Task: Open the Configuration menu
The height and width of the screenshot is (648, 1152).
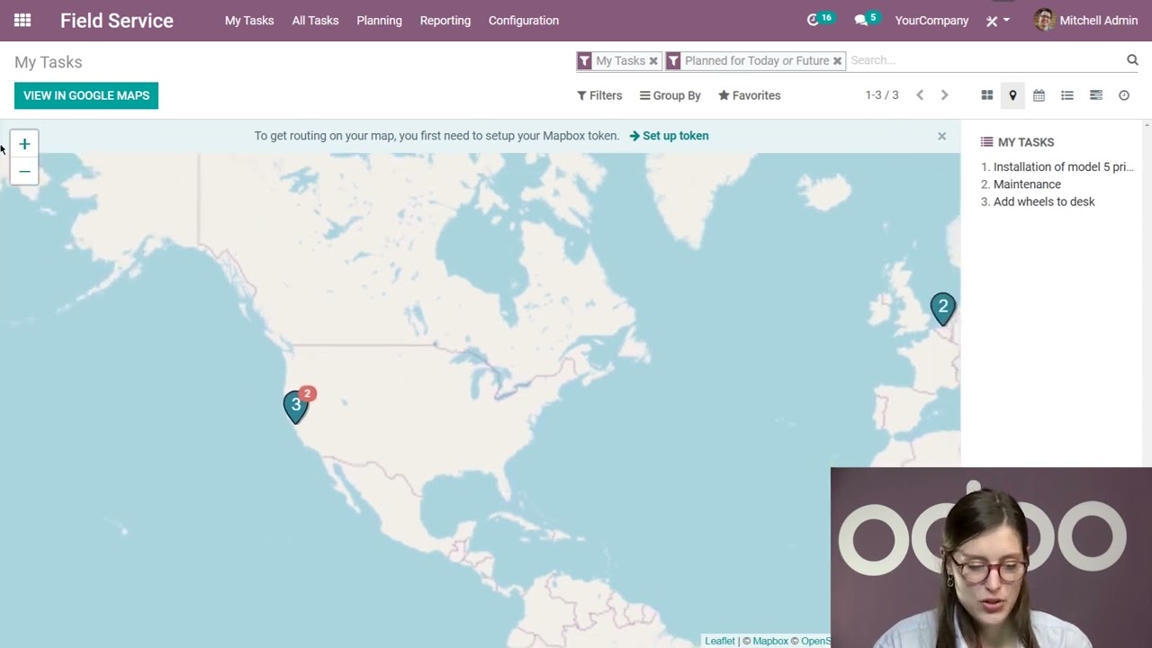Action: 524,21
